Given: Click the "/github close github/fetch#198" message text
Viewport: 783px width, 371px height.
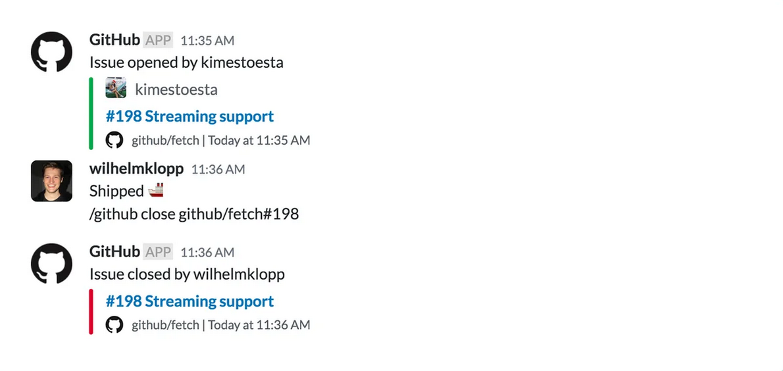Looking at the screenshot, I should (194, 214).
